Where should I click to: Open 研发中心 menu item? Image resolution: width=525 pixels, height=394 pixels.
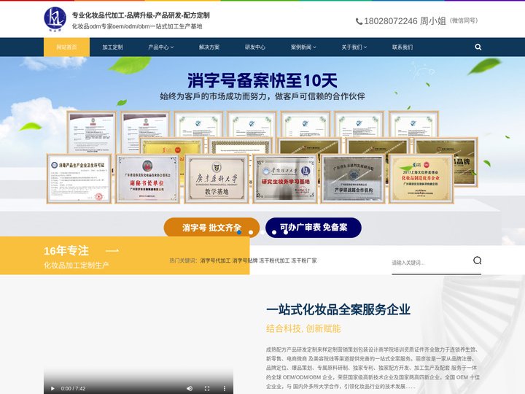[255, 47]
